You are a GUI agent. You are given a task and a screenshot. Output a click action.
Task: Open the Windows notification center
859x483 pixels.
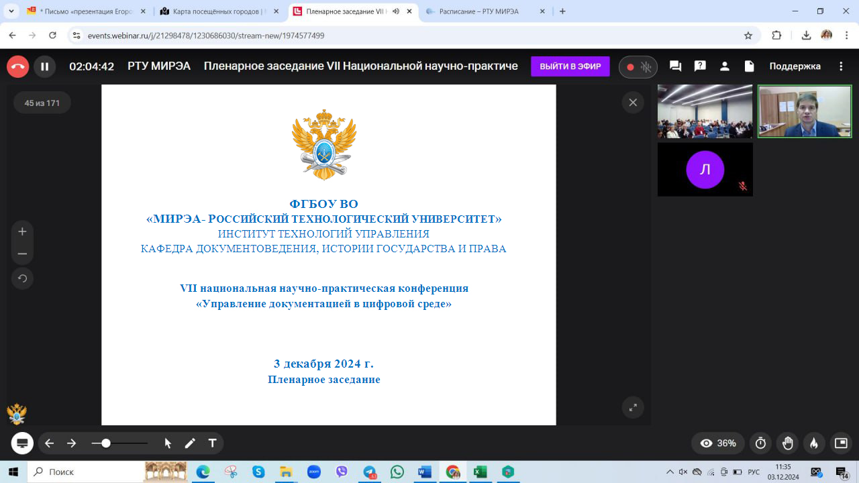(x=842, y=472)
